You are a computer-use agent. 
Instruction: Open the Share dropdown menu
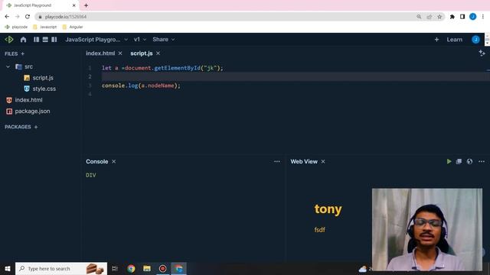[163, 40]
